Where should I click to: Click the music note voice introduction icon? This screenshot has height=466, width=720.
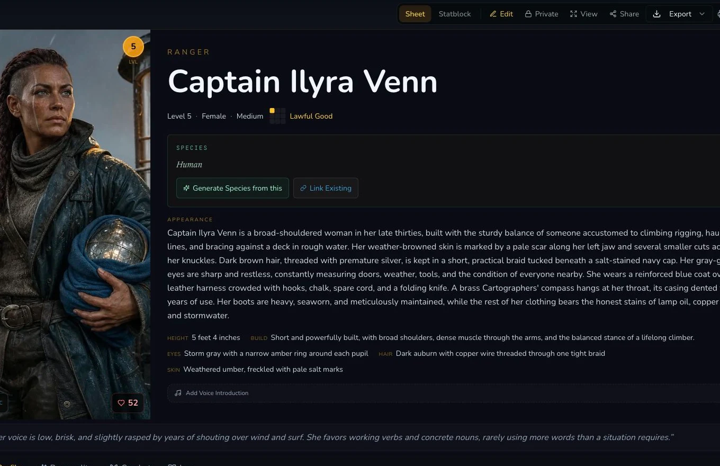(x=178, y=393)
